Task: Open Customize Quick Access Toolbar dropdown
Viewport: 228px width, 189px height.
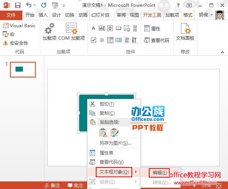Action: pos(64,6)
